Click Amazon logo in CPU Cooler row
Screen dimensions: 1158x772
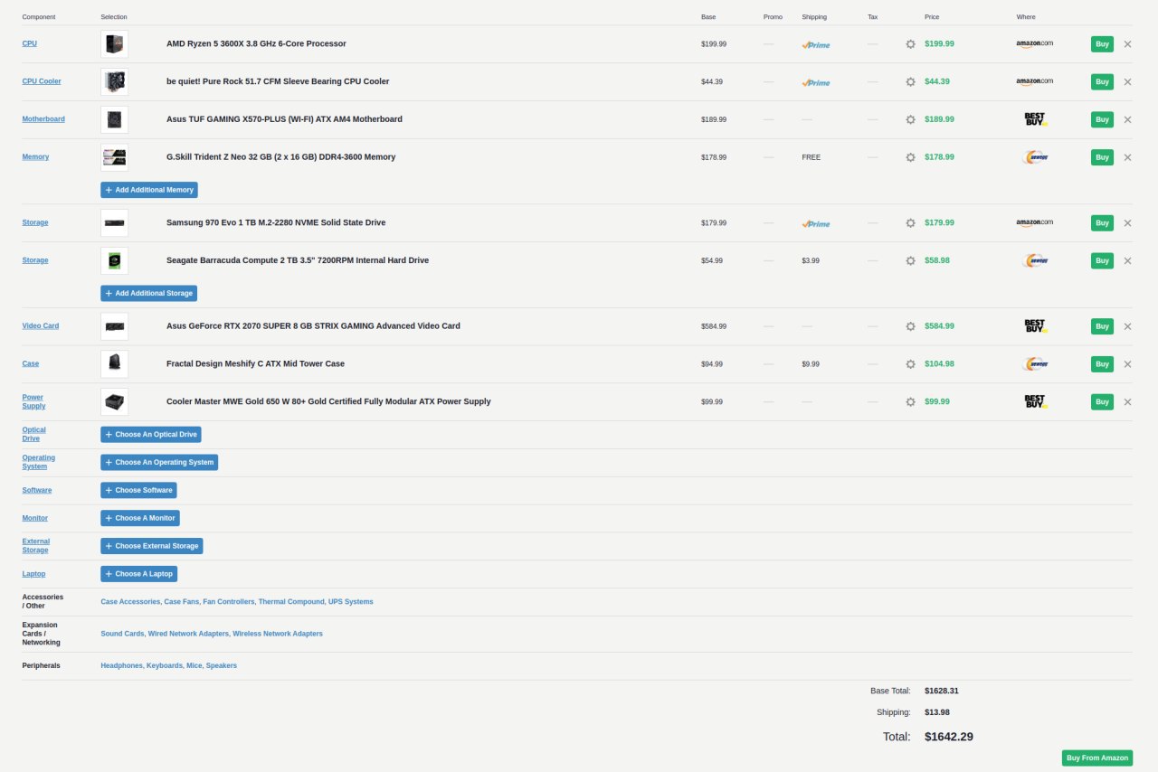(1034, 81)
